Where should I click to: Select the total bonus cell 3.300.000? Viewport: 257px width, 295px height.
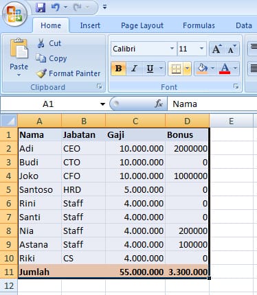pos(187,272)
